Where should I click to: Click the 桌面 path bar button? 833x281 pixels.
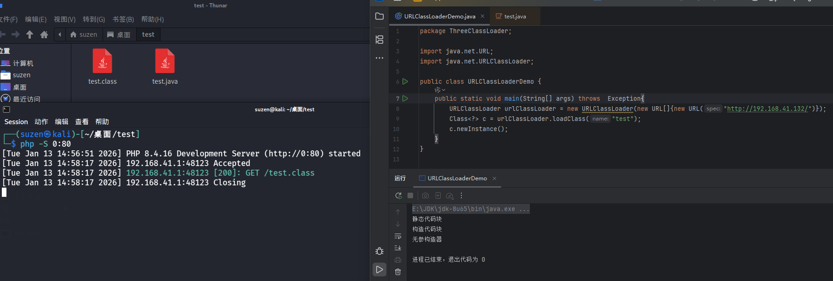tap(119, 34)
